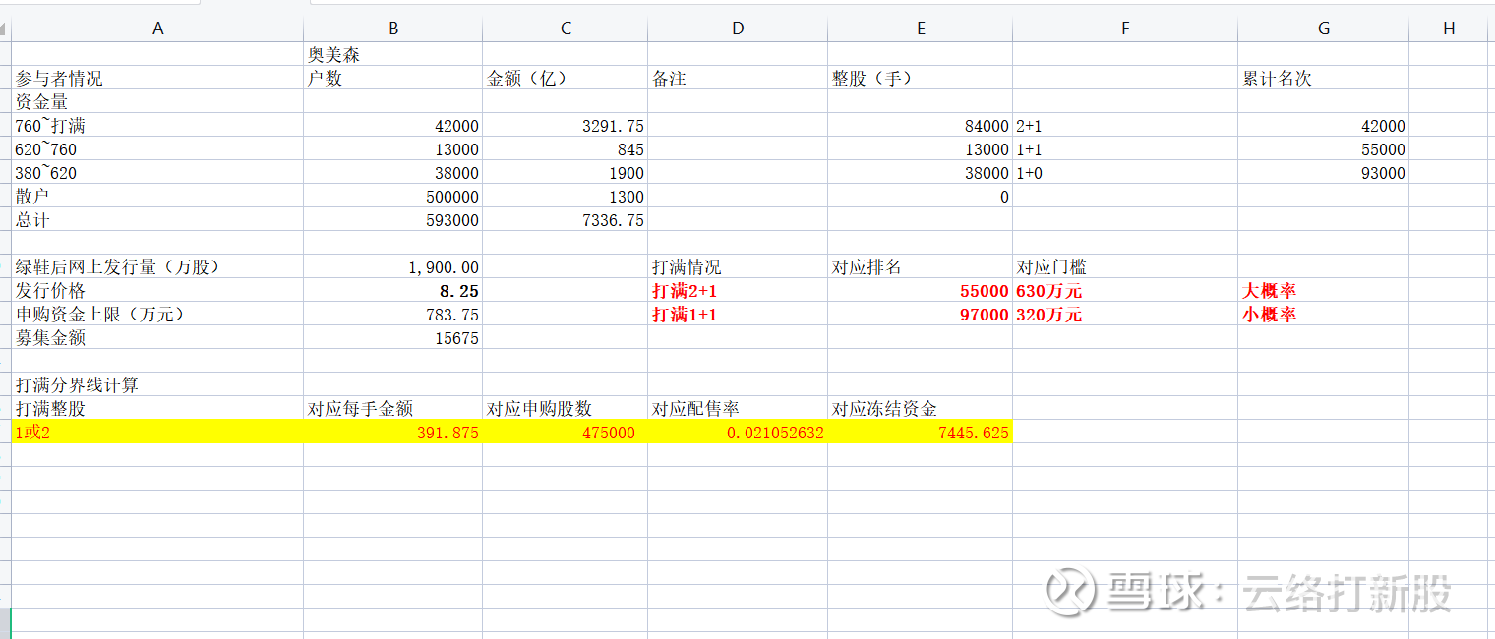Click the 发行价格 cell
This screenshot has width=1495, height=639.
157,290
